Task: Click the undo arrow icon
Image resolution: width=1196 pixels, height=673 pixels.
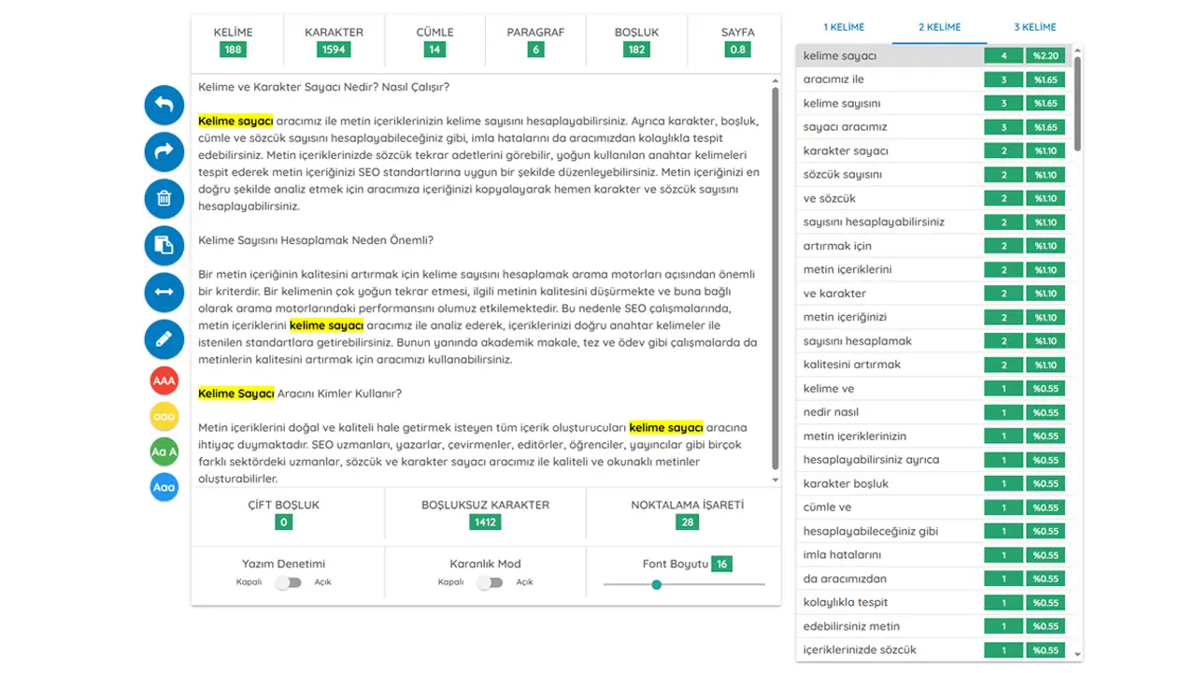Action: (x=164, y=105)
